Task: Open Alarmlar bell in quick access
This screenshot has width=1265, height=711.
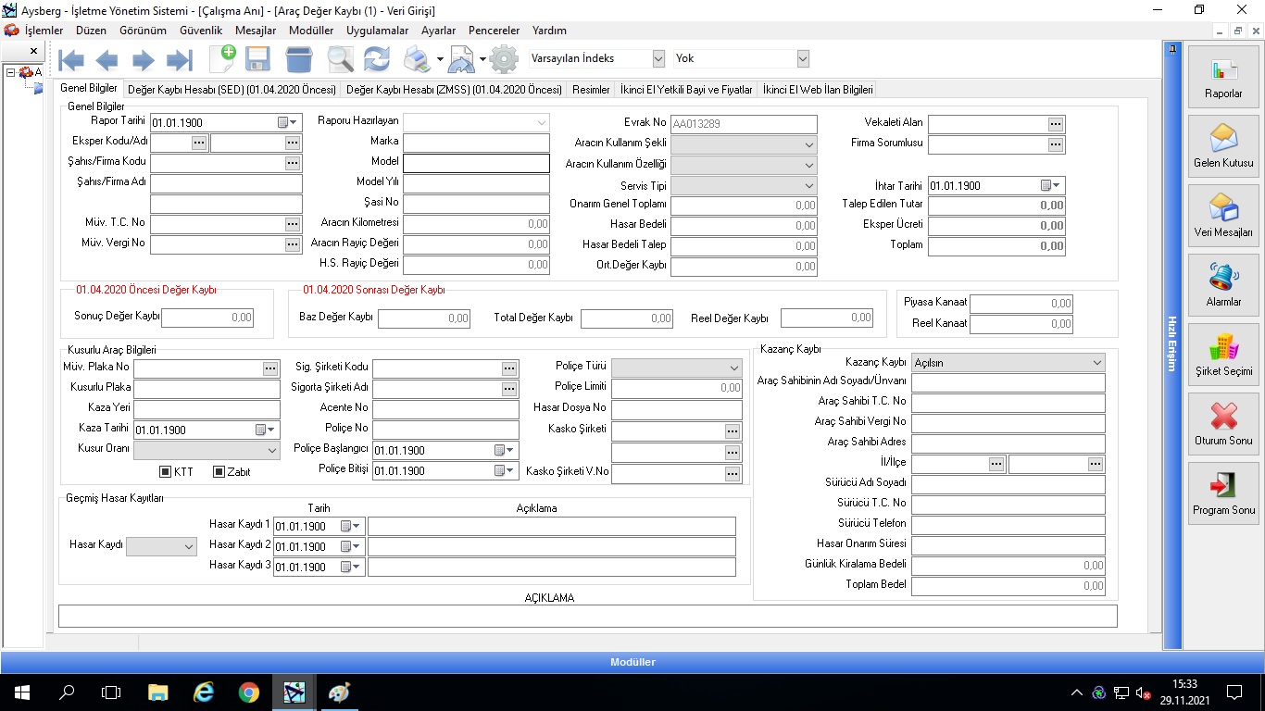Action: pos(1223,284)
